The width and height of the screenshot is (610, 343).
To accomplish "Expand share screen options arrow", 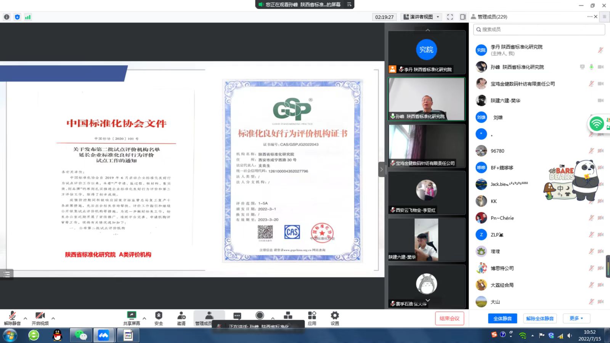I will [144, 318].
